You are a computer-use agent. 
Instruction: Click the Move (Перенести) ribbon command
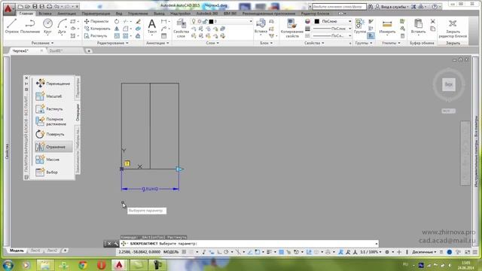click(96, 21)
